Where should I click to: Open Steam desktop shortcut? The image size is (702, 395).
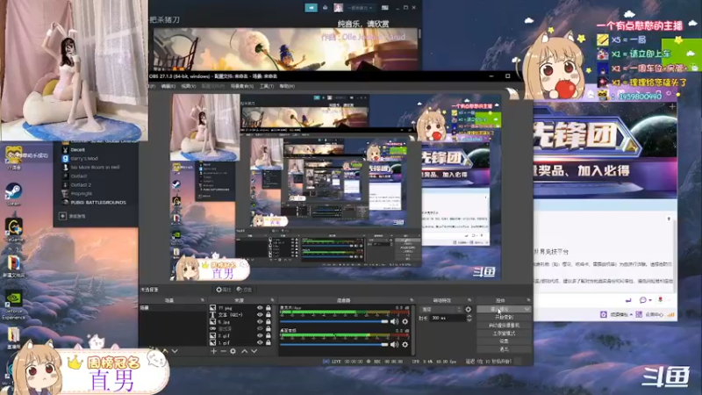coord(13,193)
